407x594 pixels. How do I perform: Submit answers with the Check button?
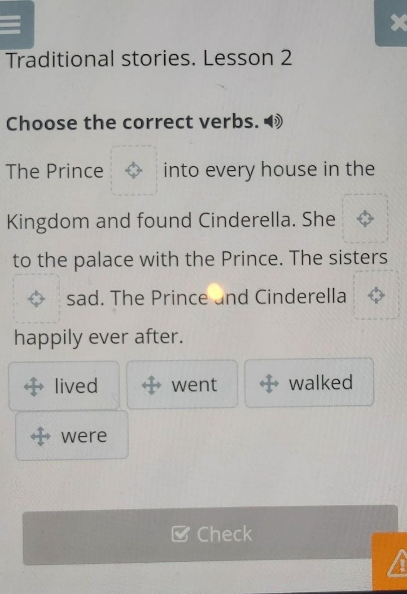click(210, 534)
